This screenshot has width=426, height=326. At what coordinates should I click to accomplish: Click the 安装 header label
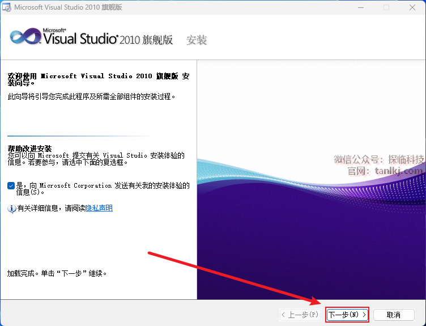tap(197, 40)
